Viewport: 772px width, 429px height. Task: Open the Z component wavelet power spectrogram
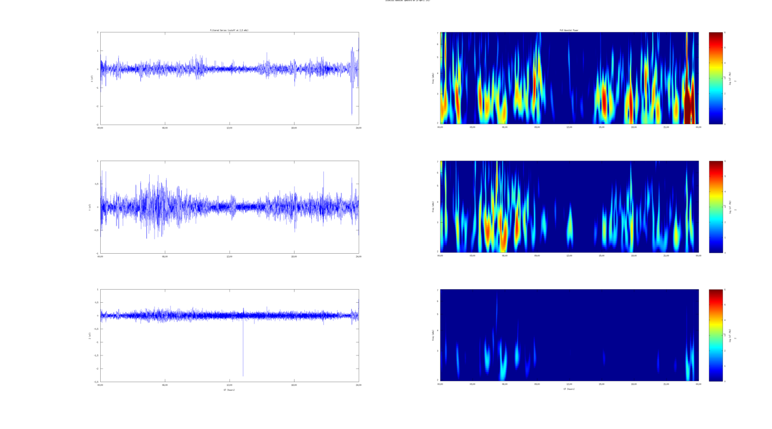(x=569, y=335)
